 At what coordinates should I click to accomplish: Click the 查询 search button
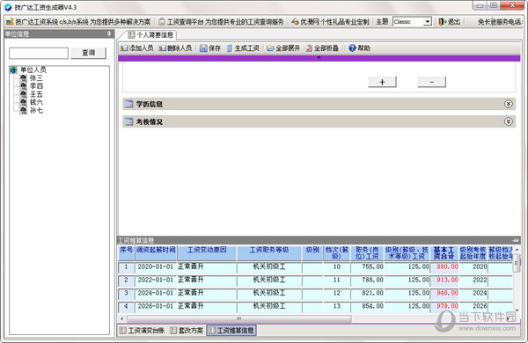coord(89,53)
